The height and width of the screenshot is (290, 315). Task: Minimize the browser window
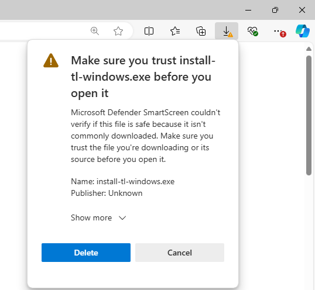tap(248, 10)
